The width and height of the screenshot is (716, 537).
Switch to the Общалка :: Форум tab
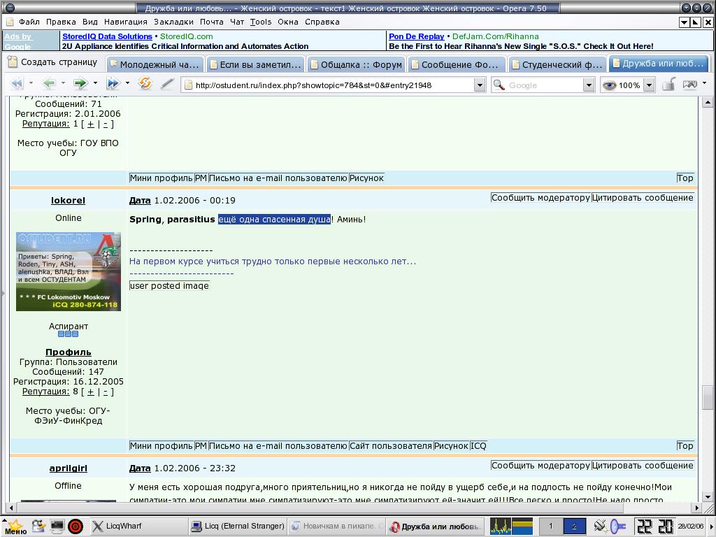[356, 64]
